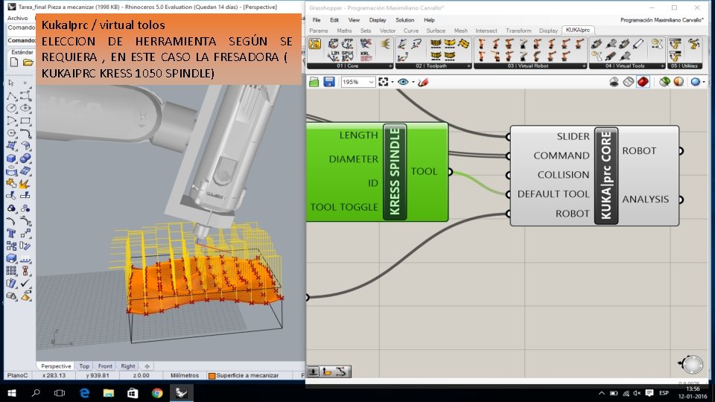Click the red sketch pen icon
This screenshot has width=715, height=402.
click(x=423, y=82)
